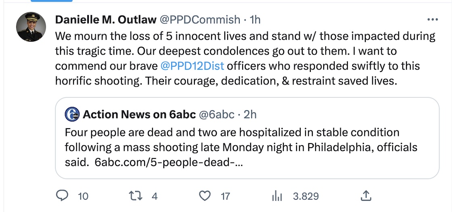
Task: Open the more options ellipsis menu
Action: [x=432, y=20]
